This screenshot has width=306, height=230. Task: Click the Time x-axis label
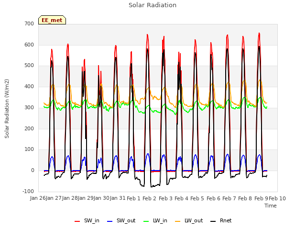271,206
